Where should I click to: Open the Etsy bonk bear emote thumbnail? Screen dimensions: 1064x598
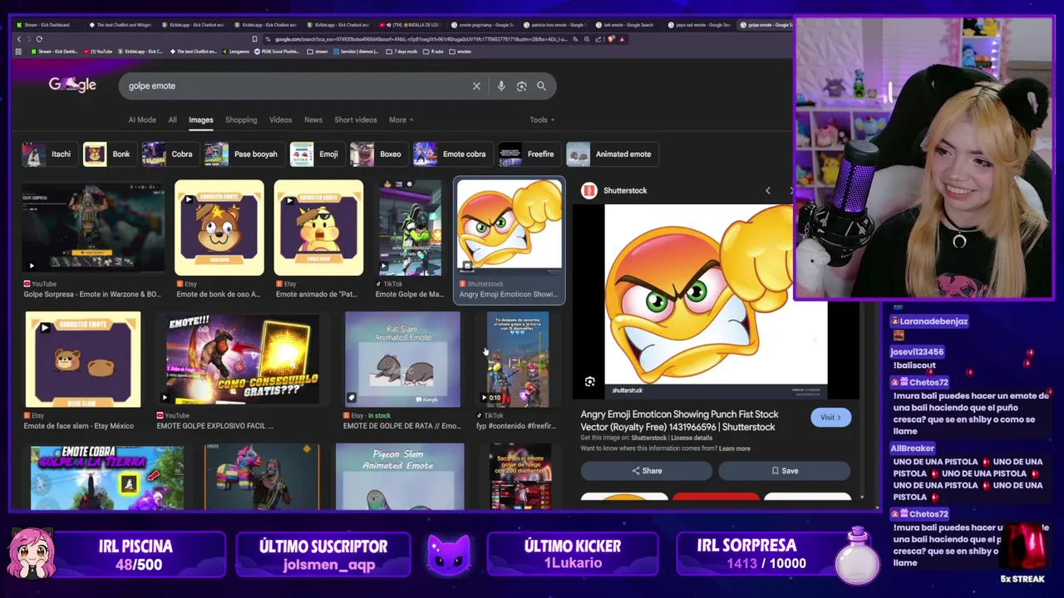[x=219, y=228]
